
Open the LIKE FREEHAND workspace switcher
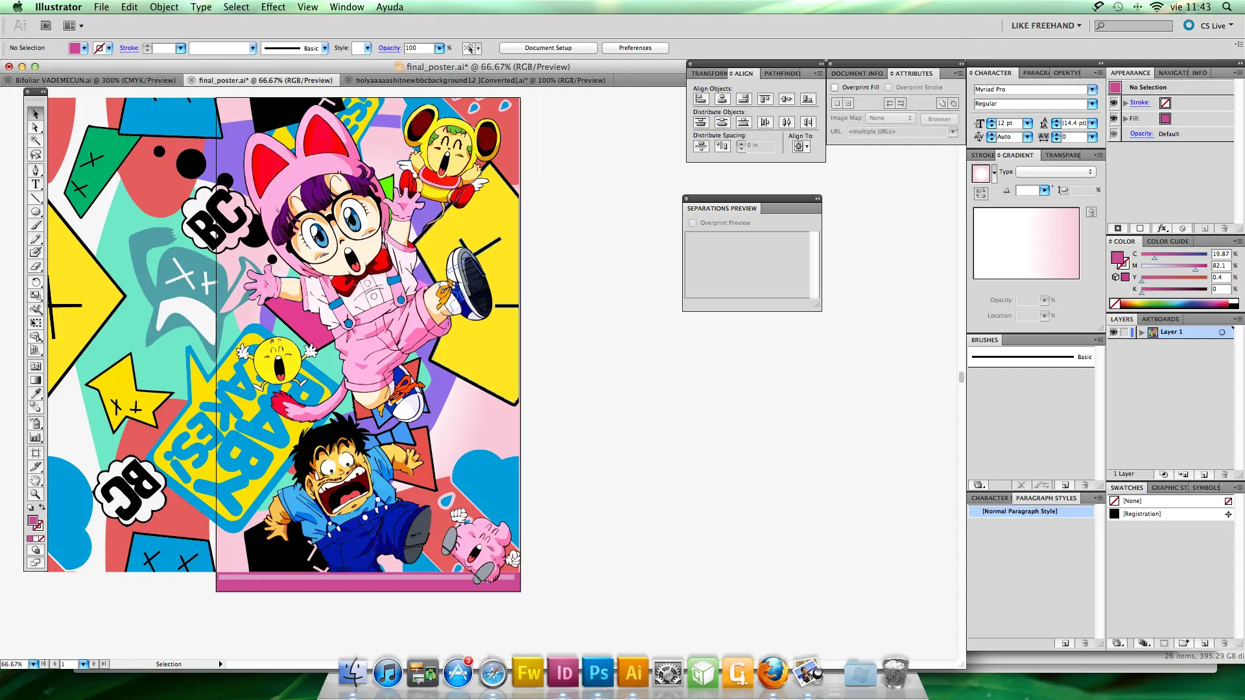(1047, 26)
